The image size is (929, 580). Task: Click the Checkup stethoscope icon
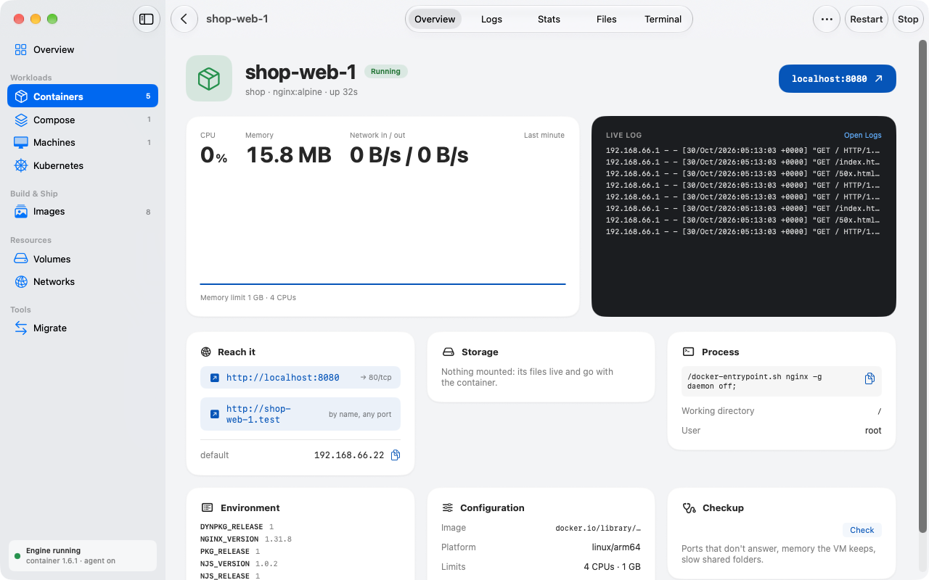click(x=689, y=508)
